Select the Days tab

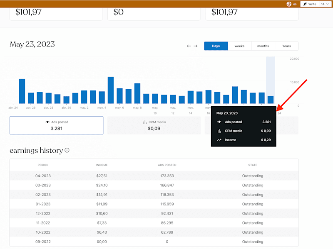216,46
